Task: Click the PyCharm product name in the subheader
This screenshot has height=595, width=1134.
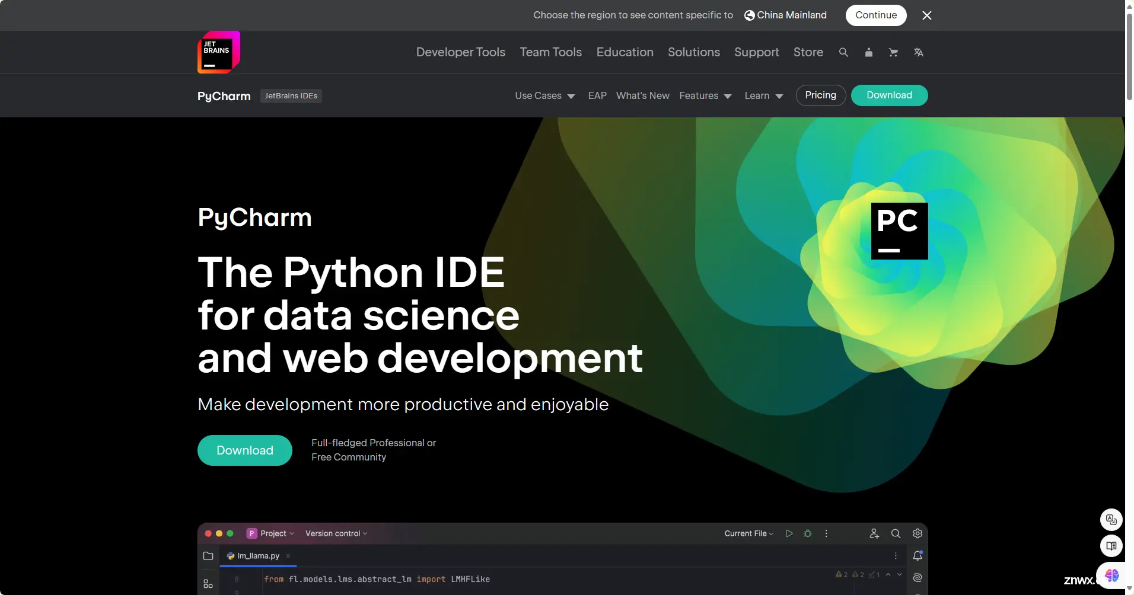Action: pyautogui.click(x=224, y=96)
